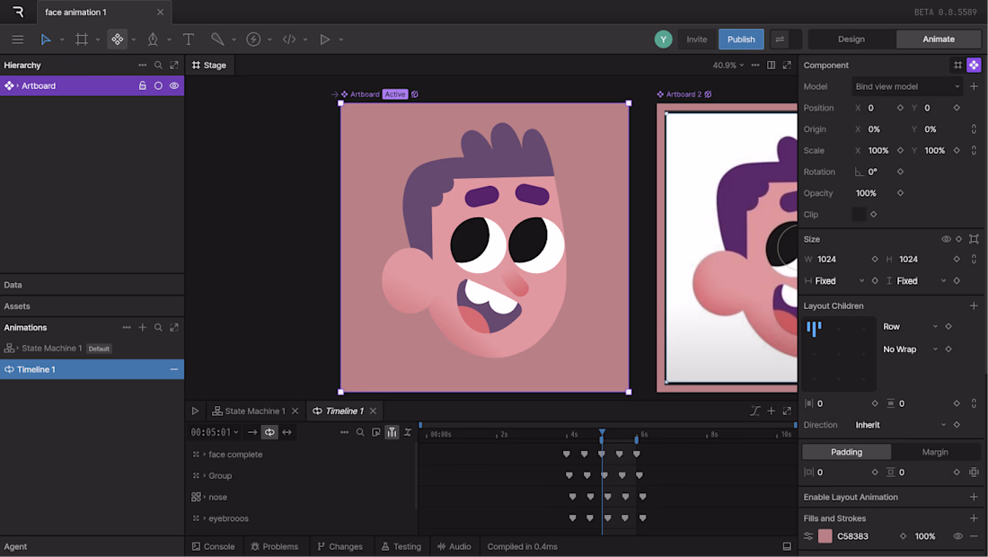Open timecode 00:05:01 dropdown
The width and height of the screenshot is (988, 557).
point(215,432)
